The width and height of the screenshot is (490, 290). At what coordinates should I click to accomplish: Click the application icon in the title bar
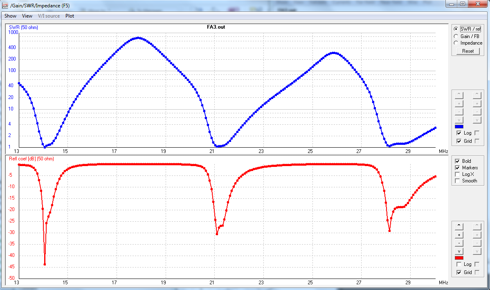tap(5, 5)
